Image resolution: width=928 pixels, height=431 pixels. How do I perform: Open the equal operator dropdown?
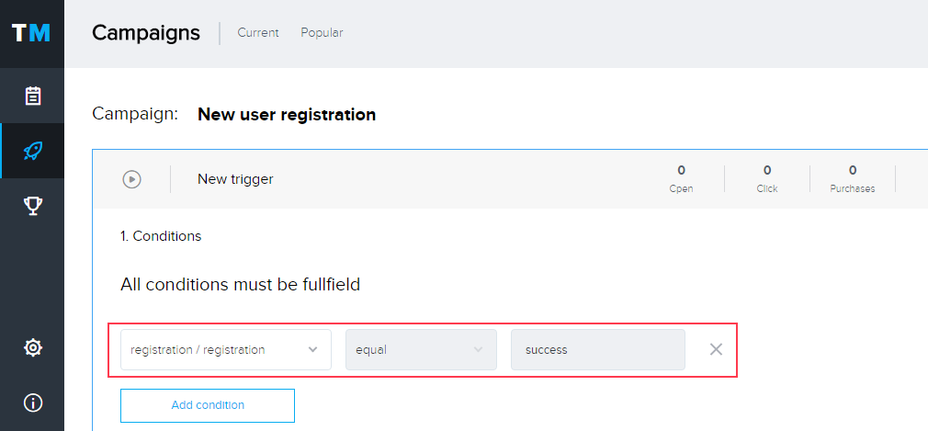[421, 349]
